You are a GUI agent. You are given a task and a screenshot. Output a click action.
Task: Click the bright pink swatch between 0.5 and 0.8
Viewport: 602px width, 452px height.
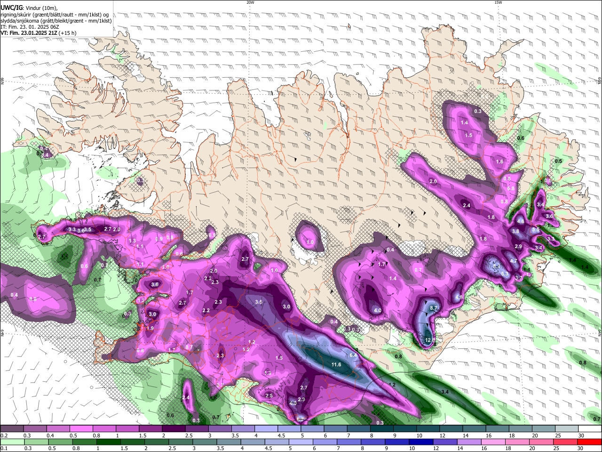coord(81,429)
